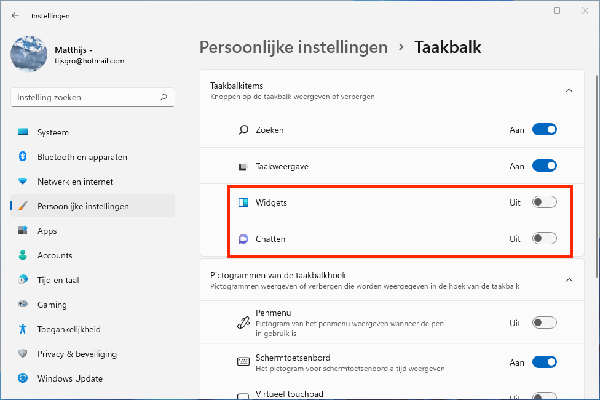Click the Bluetooth en apparaten icon
600x400 pixels.
(x=23, y=157)
